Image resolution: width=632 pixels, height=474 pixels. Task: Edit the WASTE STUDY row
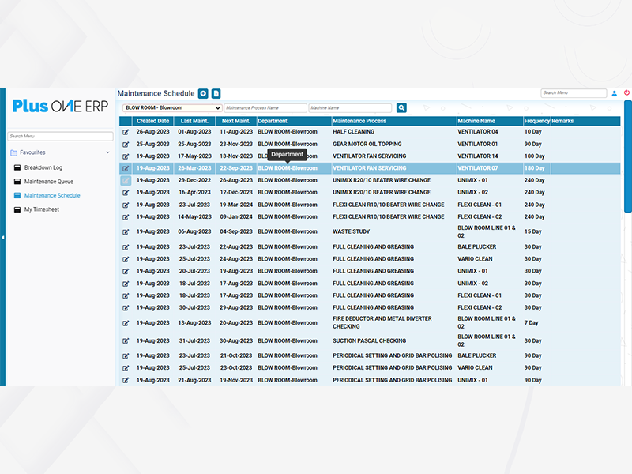[126, 231]
